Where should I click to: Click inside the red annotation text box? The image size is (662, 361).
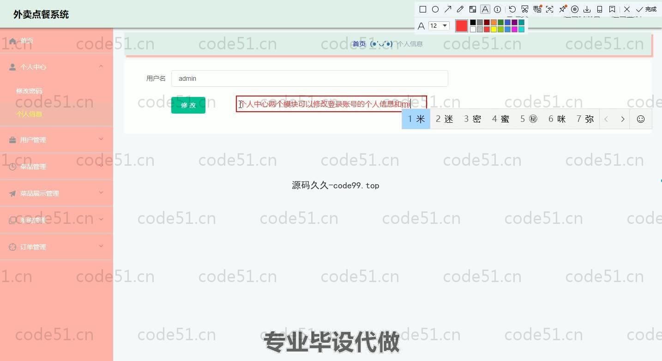(331, 104)
